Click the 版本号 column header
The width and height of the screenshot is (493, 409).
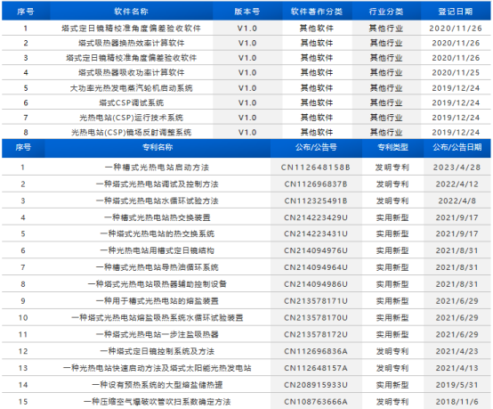pyautogui.click(x=247, y=12)
